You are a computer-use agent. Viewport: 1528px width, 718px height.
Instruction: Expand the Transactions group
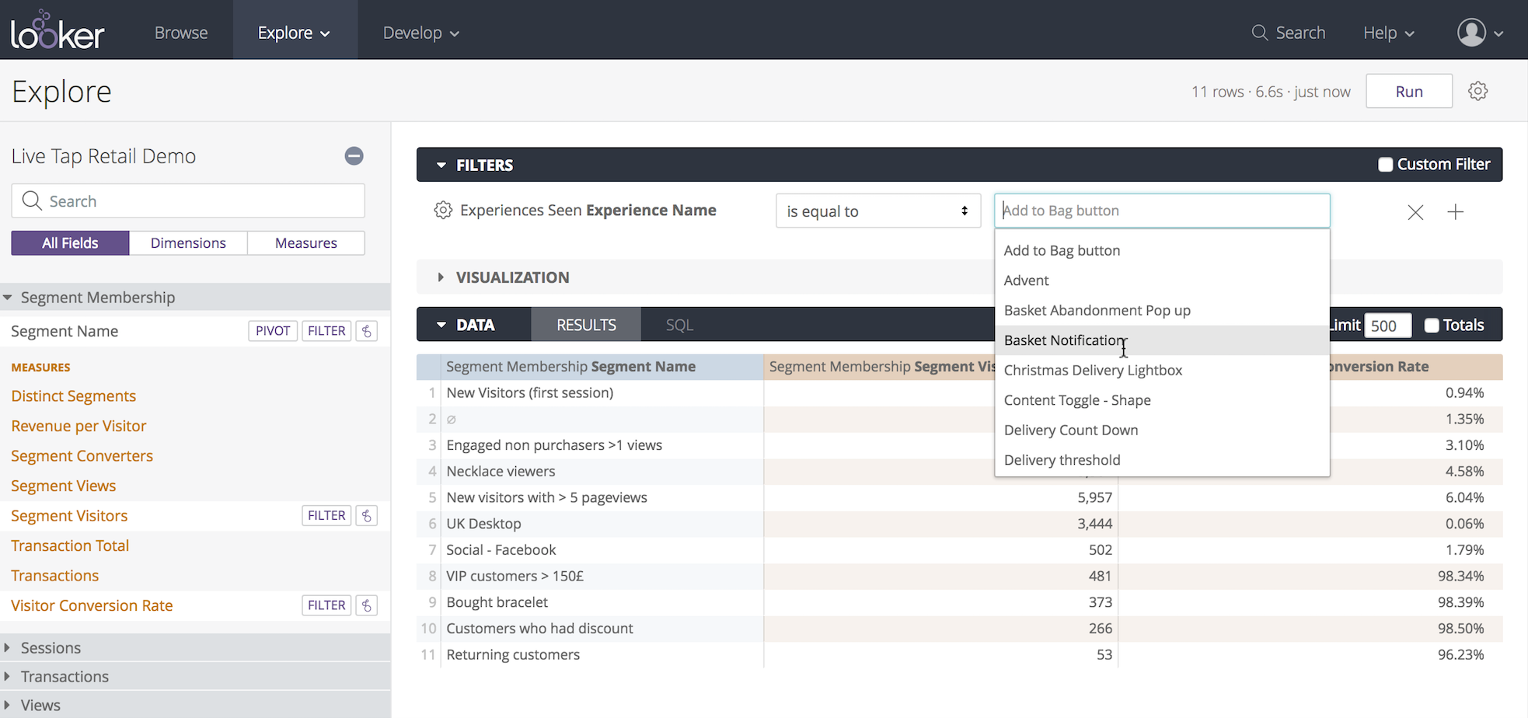[7, 676]
